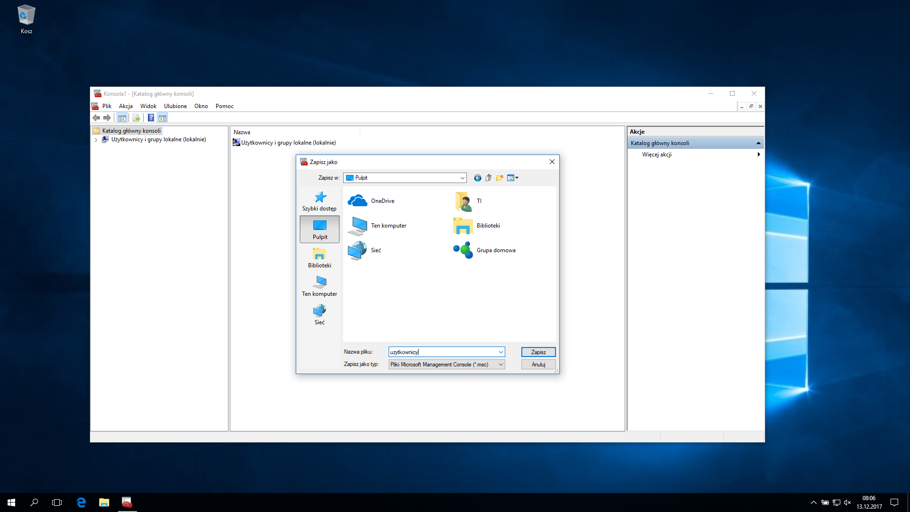The image size is (910, 512).
Task: Restore the inner MDI console window
Action: [751, 106]
